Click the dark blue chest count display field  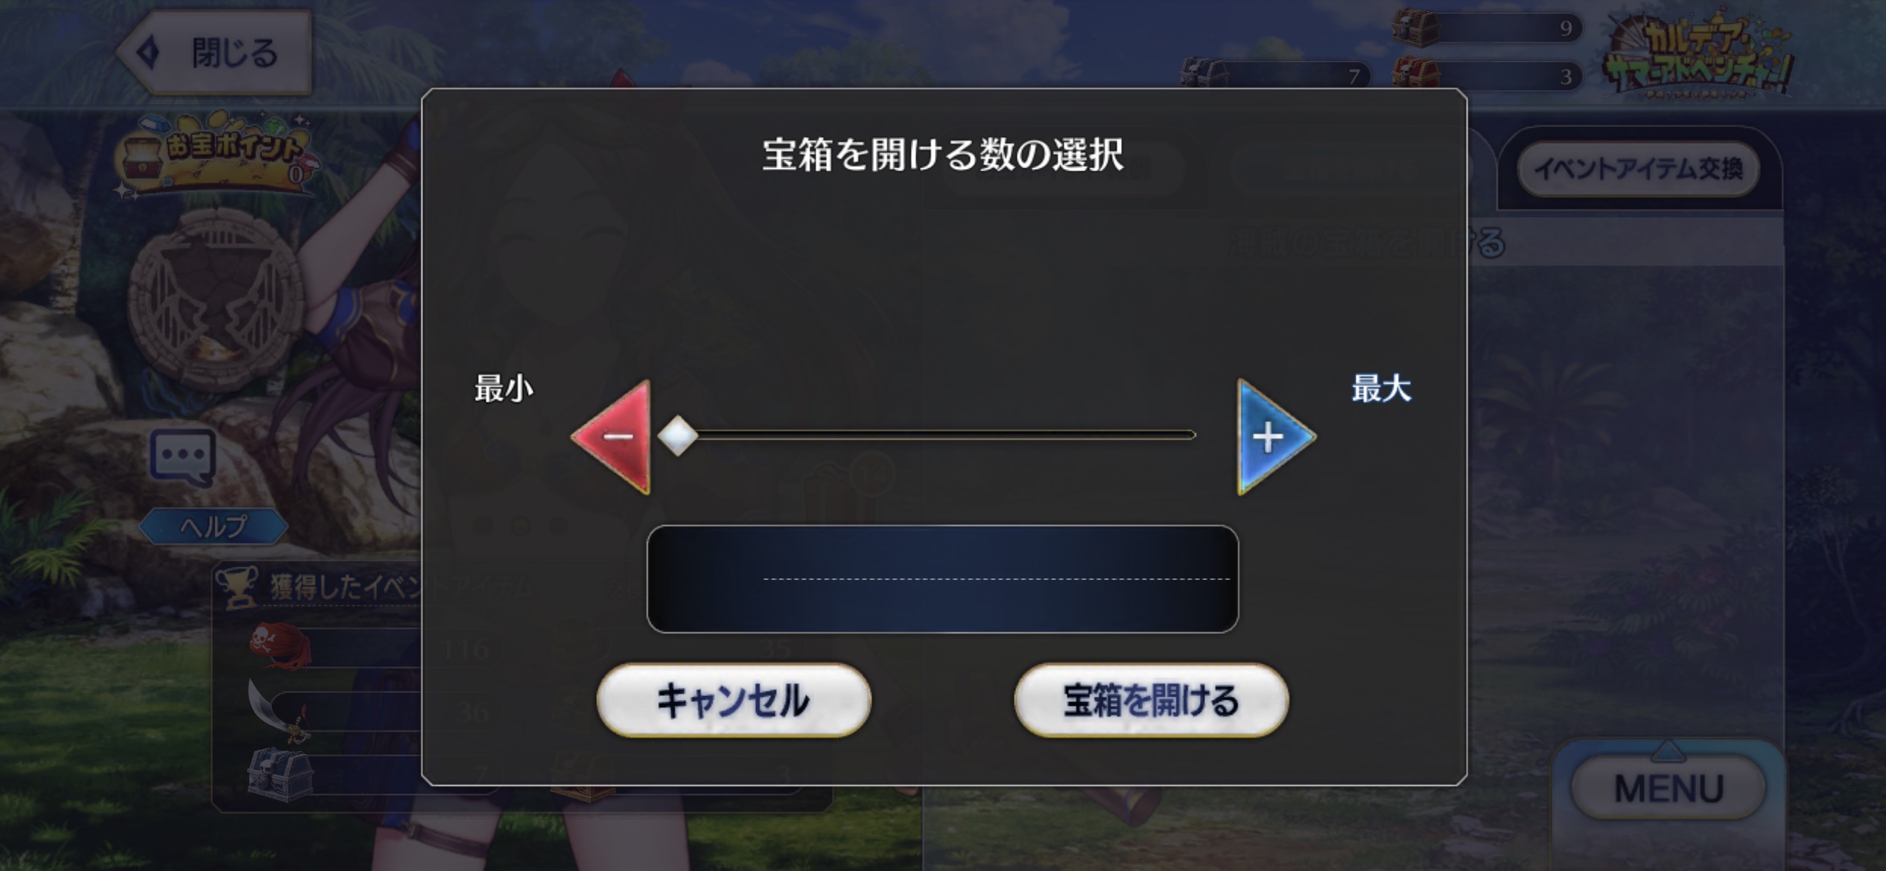coord(942,579)
